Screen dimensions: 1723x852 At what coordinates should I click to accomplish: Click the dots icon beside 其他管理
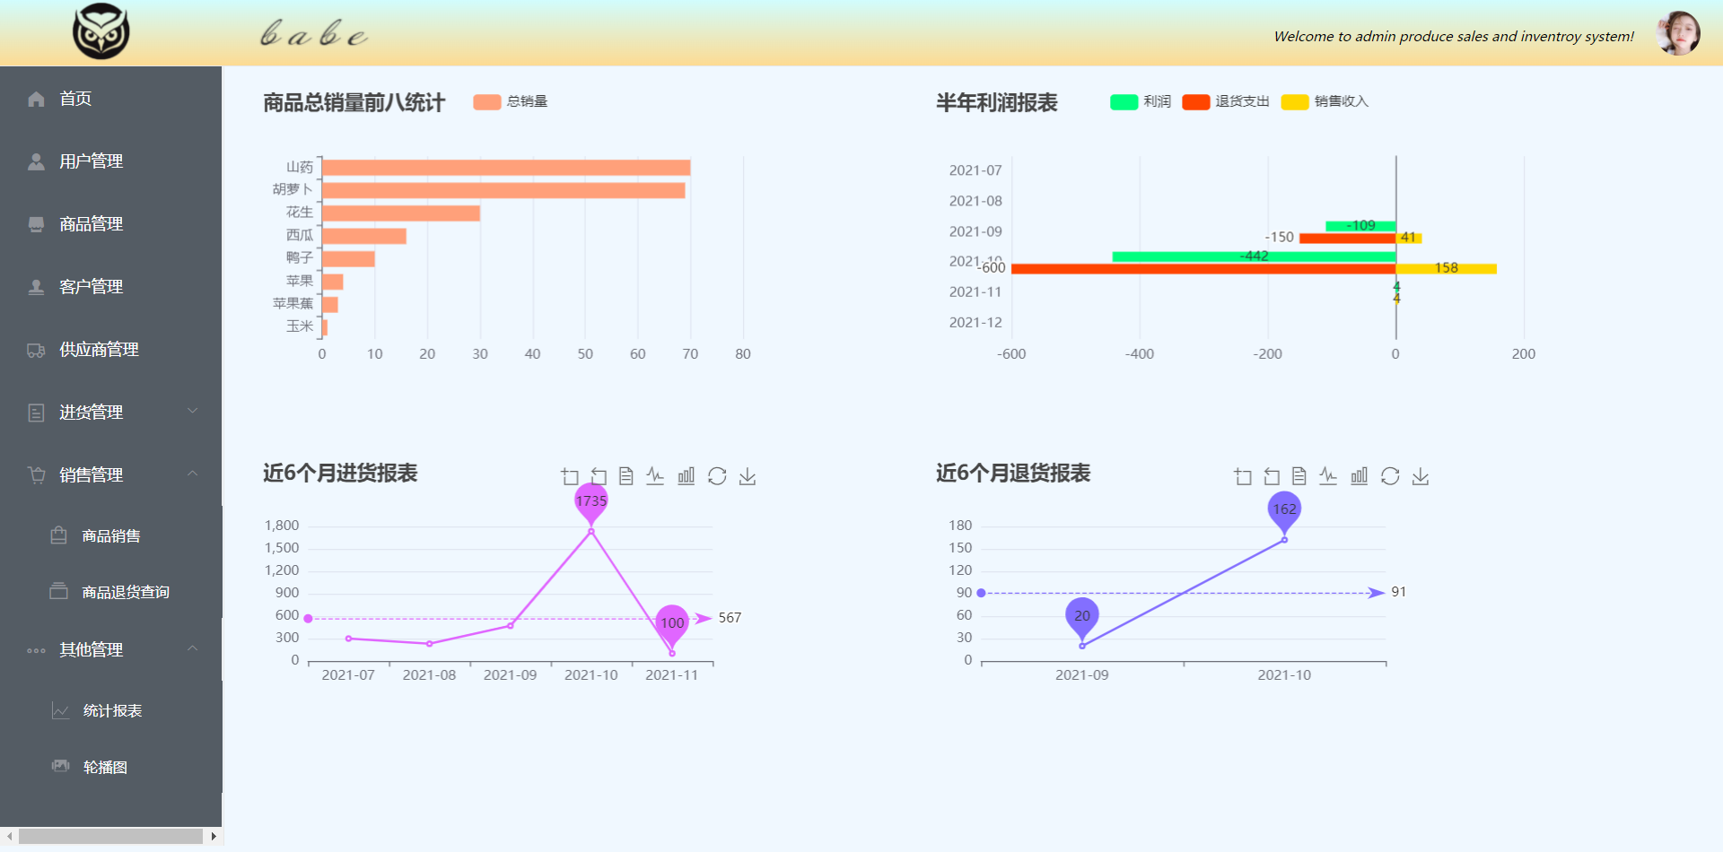pos(36,650)
